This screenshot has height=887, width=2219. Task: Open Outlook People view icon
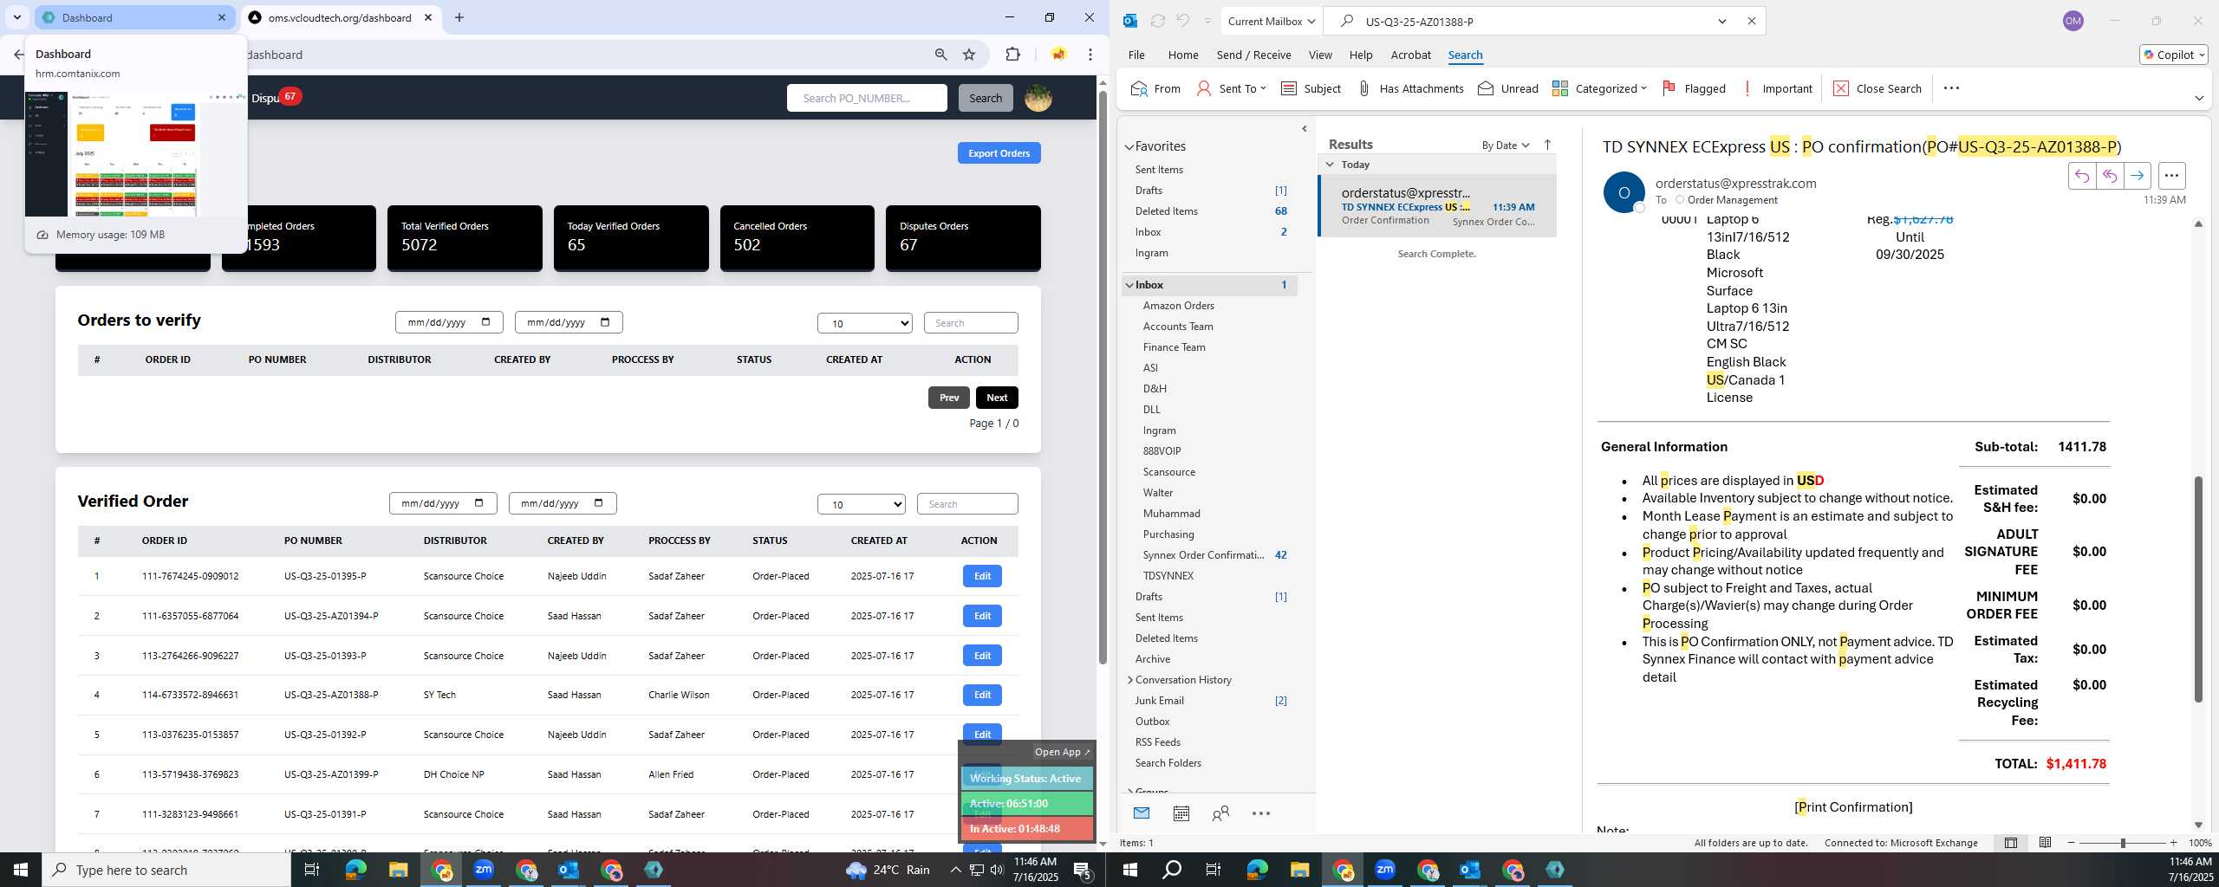(1220, 813)
